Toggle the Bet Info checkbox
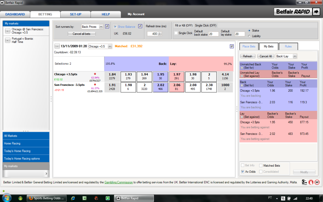This screenshot has height=202, width=323. pos(243,165)
